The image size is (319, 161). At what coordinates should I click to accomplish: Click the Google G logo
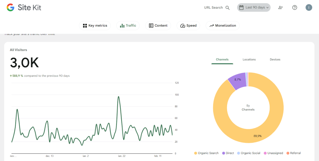(10, 7)
